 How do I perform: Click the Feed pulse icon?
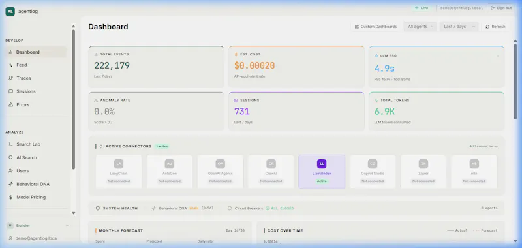tap(10, 65)
